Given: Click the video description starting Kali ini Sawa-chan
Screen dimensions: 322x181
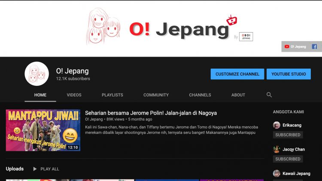Looking at the screenshot, I should pos(171,130).
